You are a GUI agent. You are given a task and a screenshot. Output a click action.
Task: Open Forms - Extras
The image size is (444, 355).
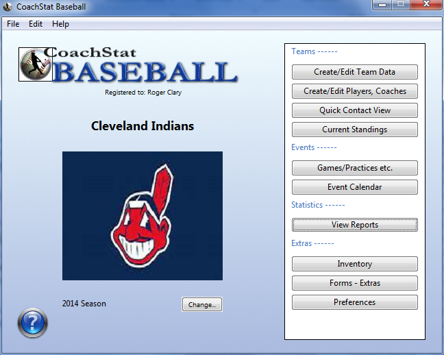click(x=354, y=283)
